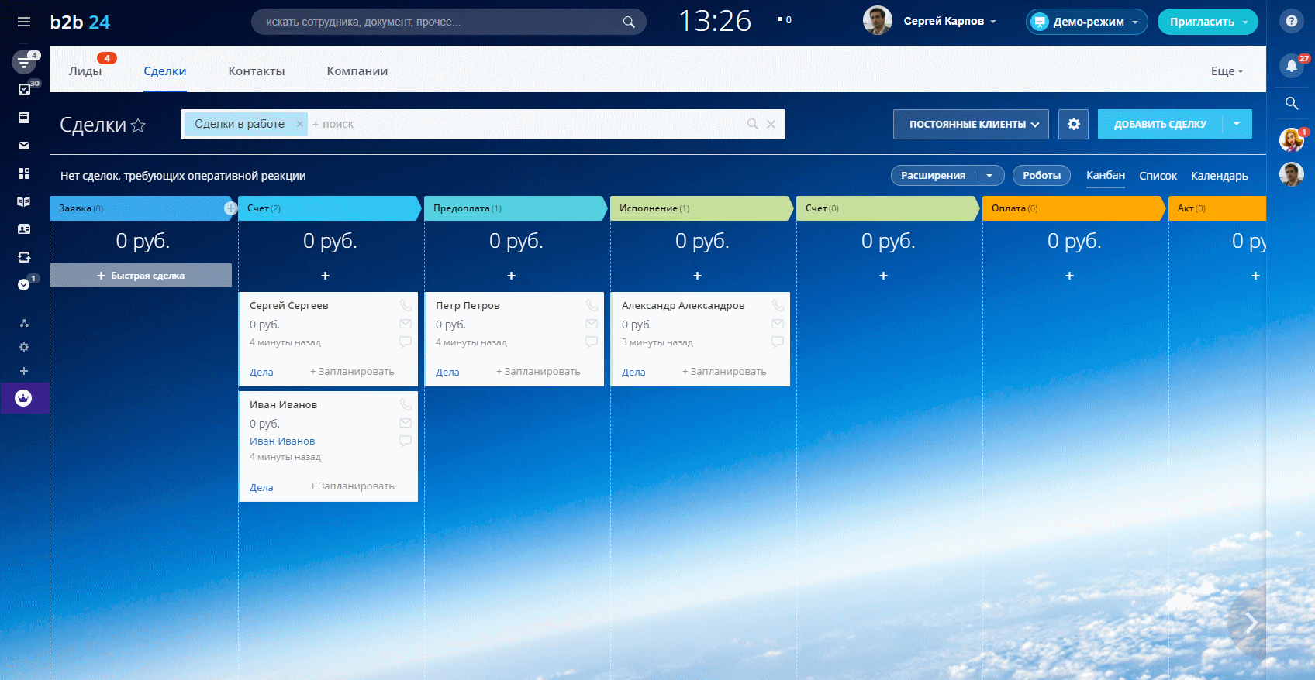
Task: Open the calendar icon in the left sidebar
Action: coord(24,117)
